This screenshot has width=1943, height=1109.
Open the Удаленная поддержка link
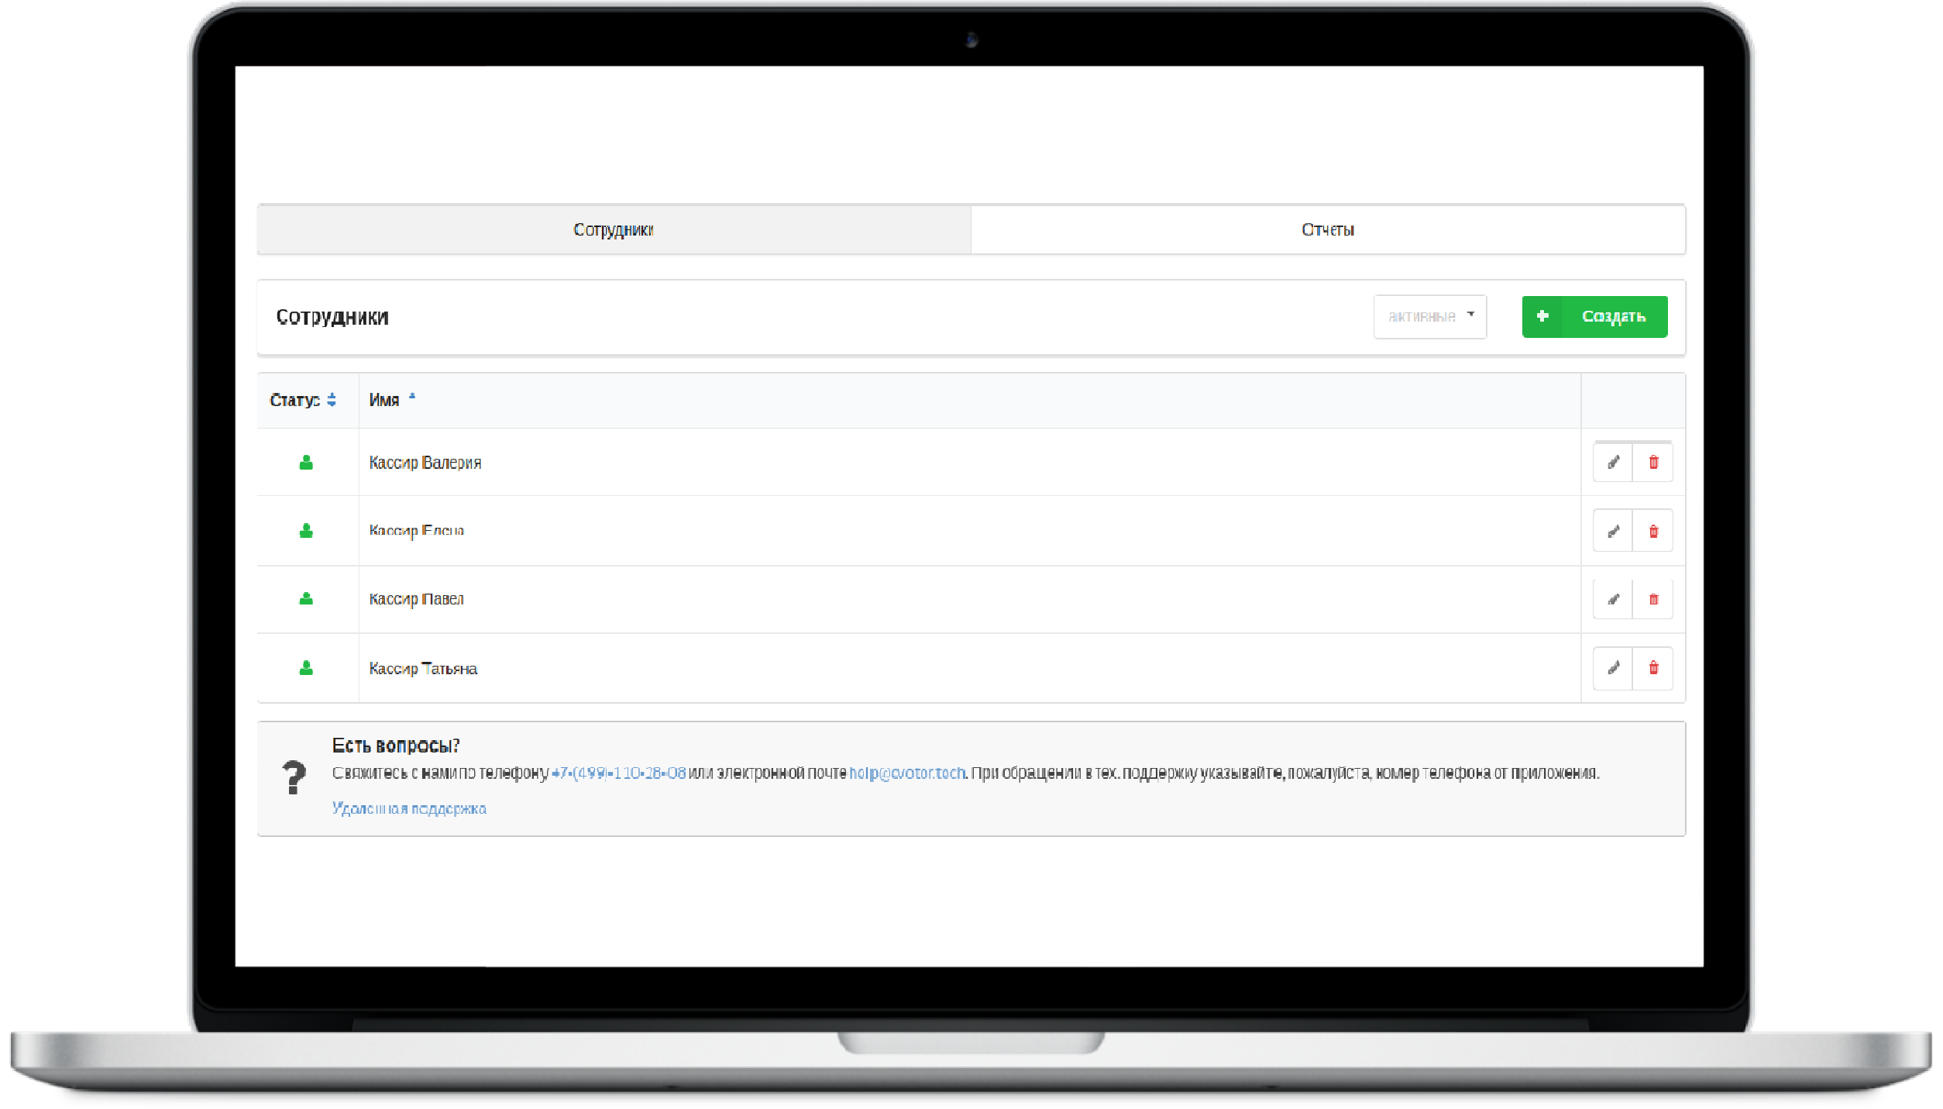[409, 808]
